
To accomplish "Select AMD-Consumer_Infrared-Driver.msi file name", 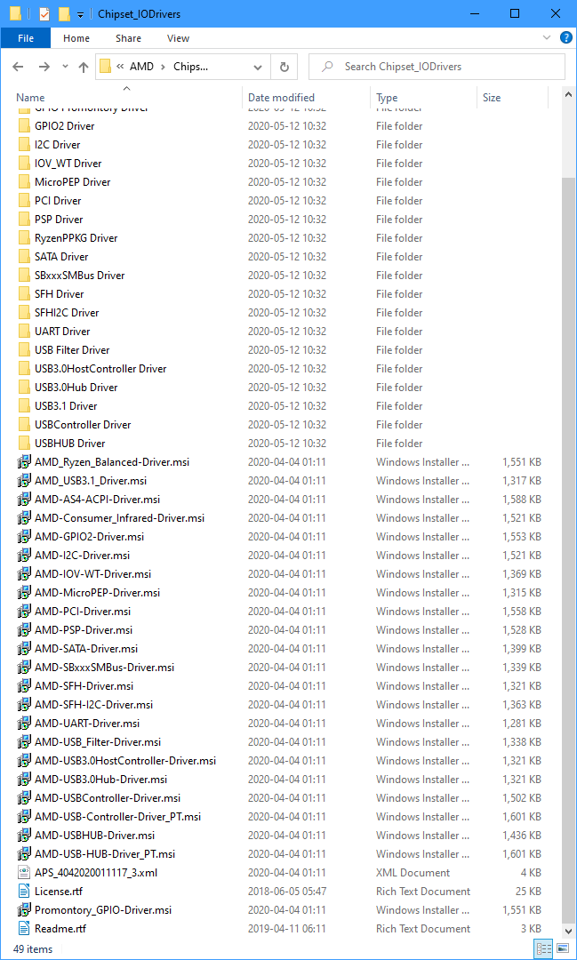I will 119,518.
